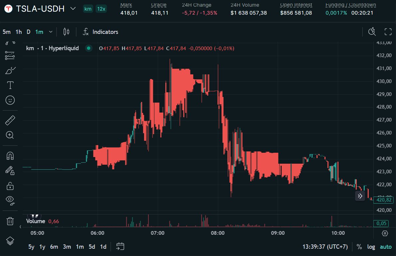Toggle lock all drawing tools
The image size is (396, 256).
click(x=10, y=185)
